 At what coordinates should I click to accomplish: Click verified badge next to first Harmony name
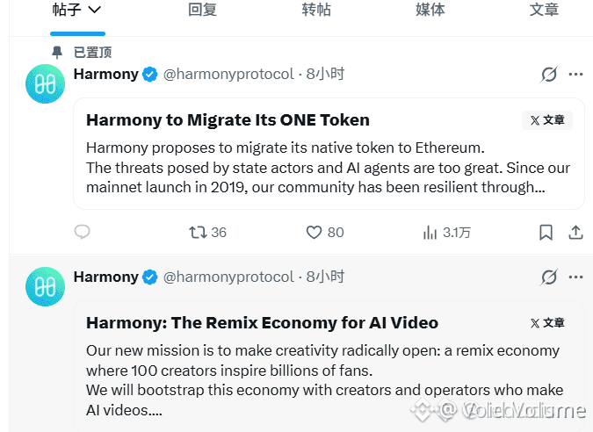coord(149,74)
